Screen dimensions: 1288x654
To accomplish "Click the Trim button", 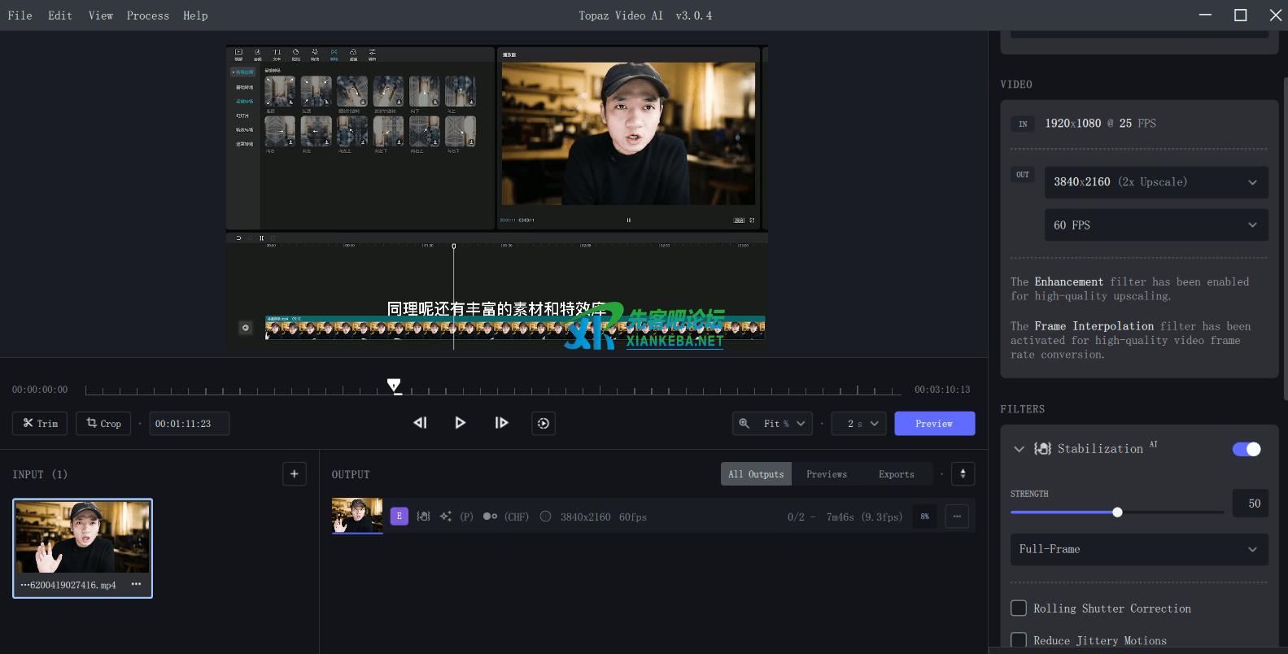I will 40,424.
